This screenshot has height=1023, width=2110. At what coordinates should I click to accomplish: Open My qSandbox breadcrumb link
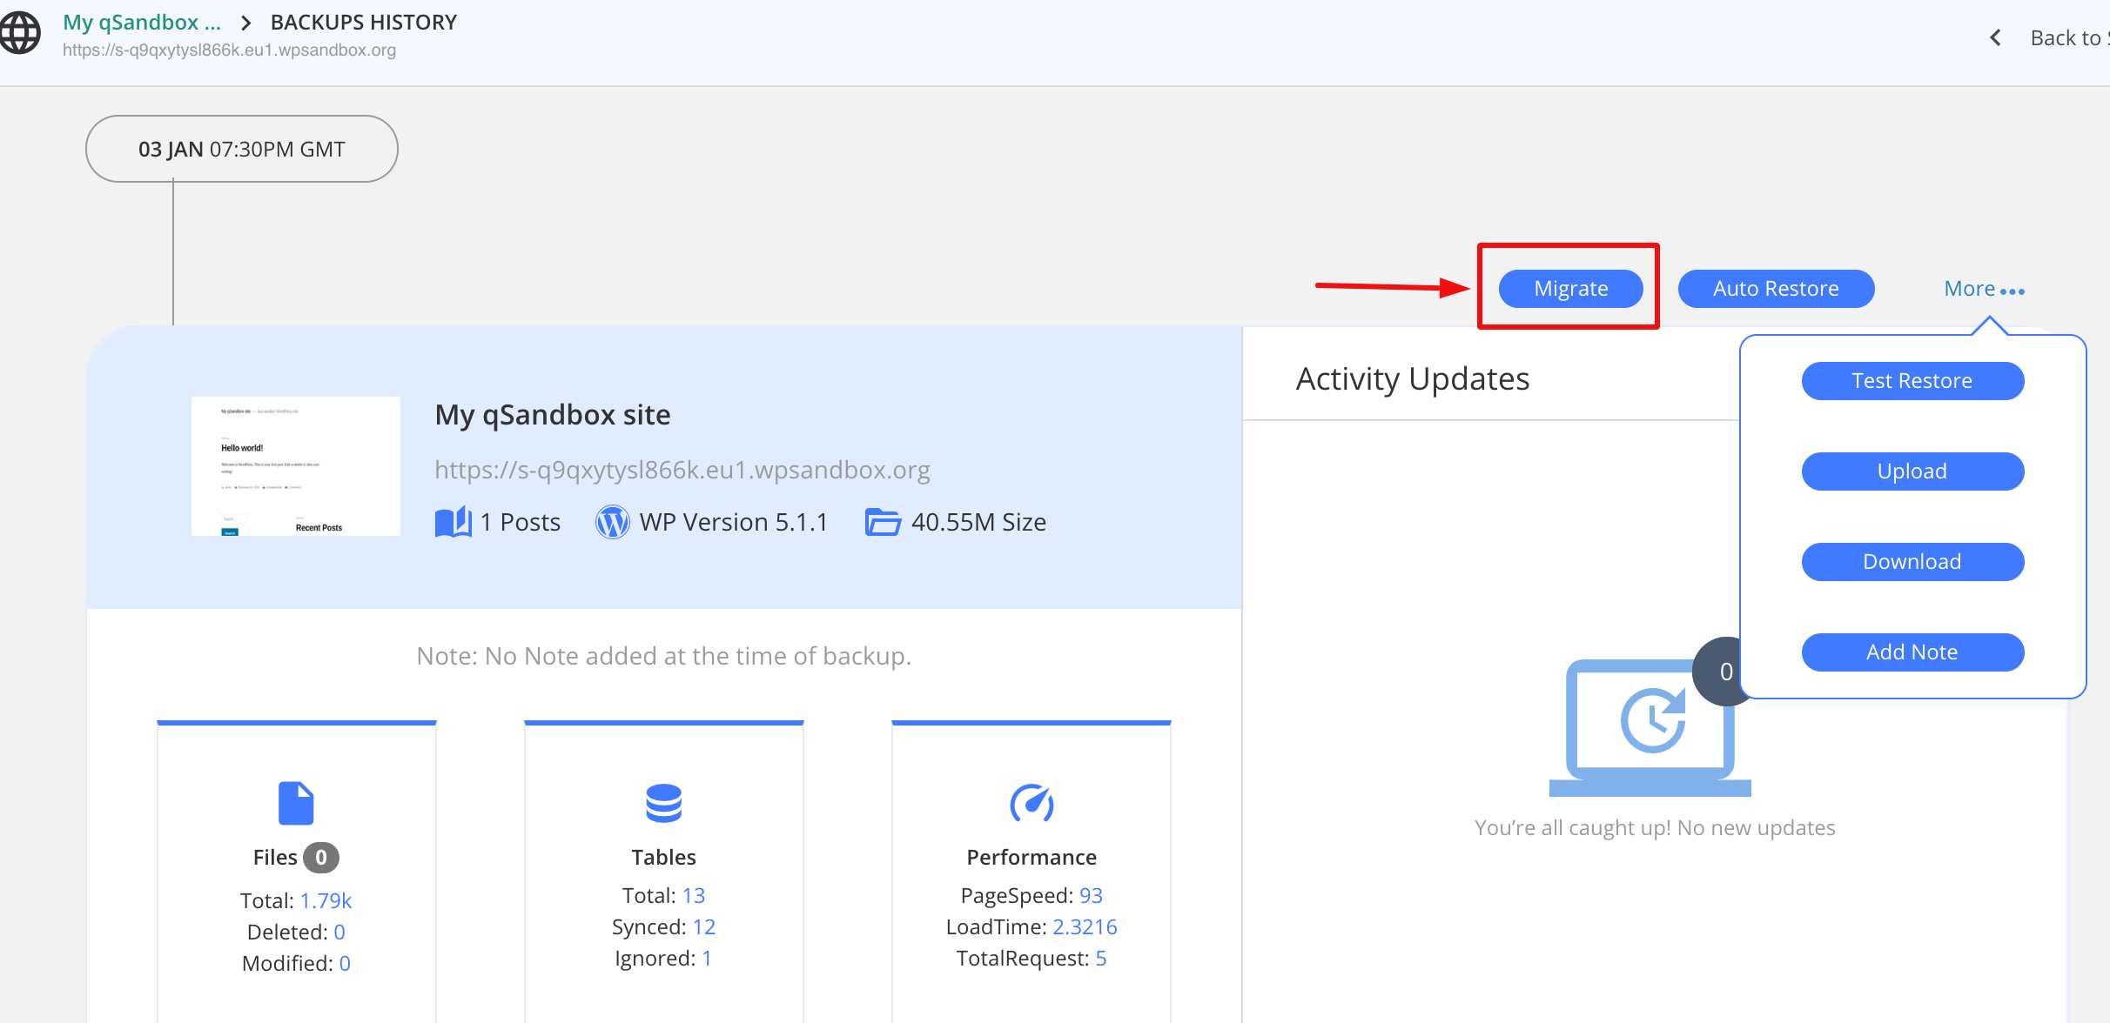pyautogui.click(x=142, y=23)
